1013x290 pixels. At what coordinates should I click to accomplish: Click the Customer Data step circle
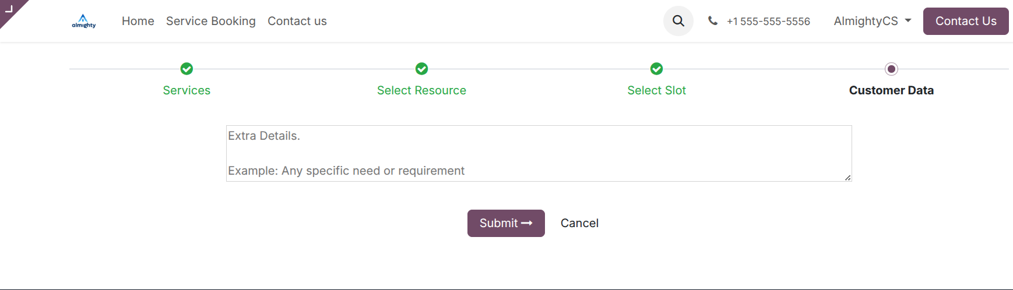tap(891, 69)
